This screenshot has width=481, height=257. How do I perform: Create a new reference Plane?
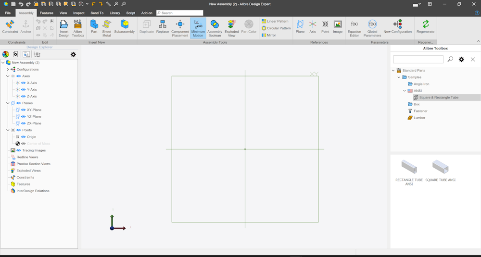[300, 27]
